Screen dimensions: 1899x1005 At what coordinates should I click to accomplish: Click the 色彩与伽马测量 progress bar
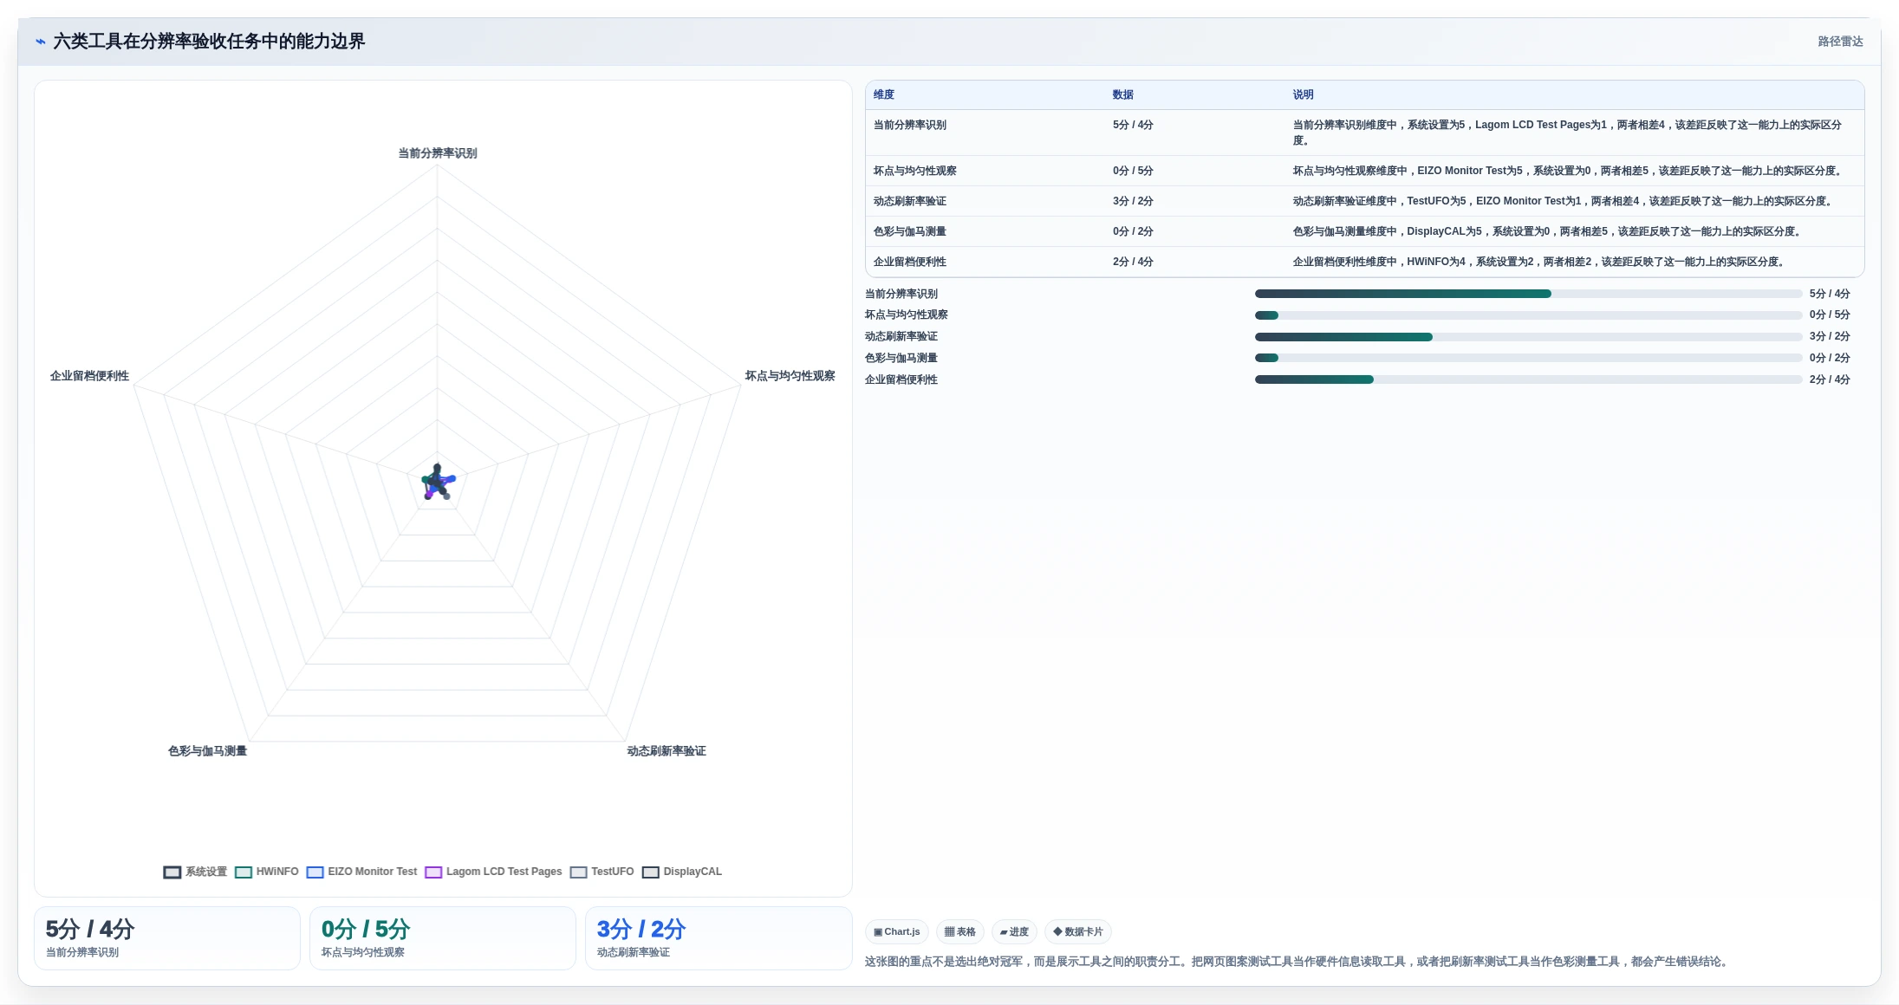point(1528,358)
